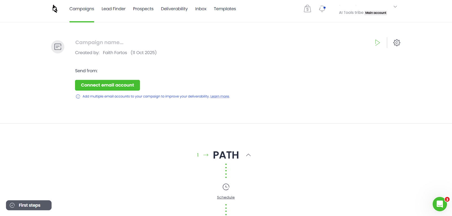Open the live chat widget bubble

(440, 204)
